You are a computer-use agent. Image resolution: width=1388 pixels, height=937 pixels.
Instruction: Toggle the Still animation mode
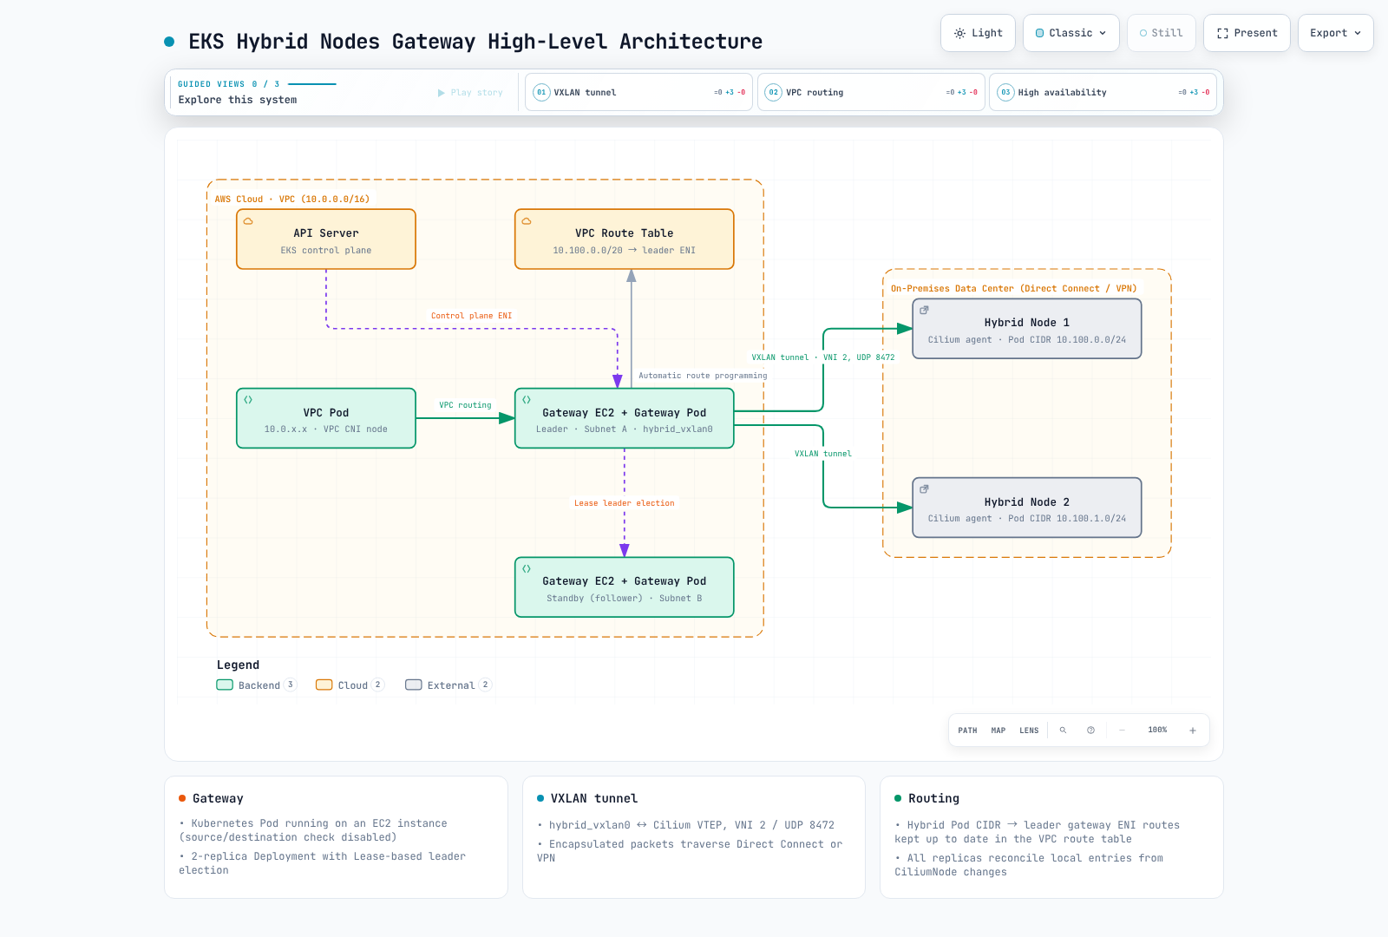1162,33
